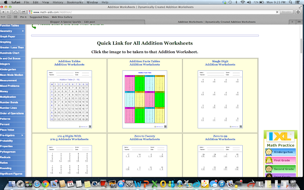
Task: Open the Addition Tables Addition Worksheets link
Action: [x=69, y=63]
